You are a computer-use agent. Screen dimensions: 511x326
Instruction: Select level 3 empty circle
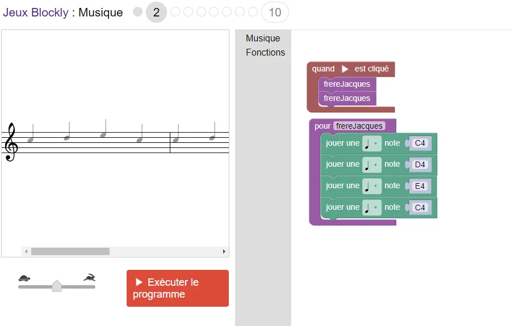click(x=175, y=12)
